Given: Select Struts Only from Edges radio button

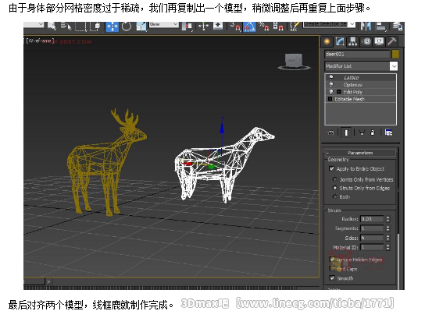Looking at the screenshot, I should click(x=334, y=188).
